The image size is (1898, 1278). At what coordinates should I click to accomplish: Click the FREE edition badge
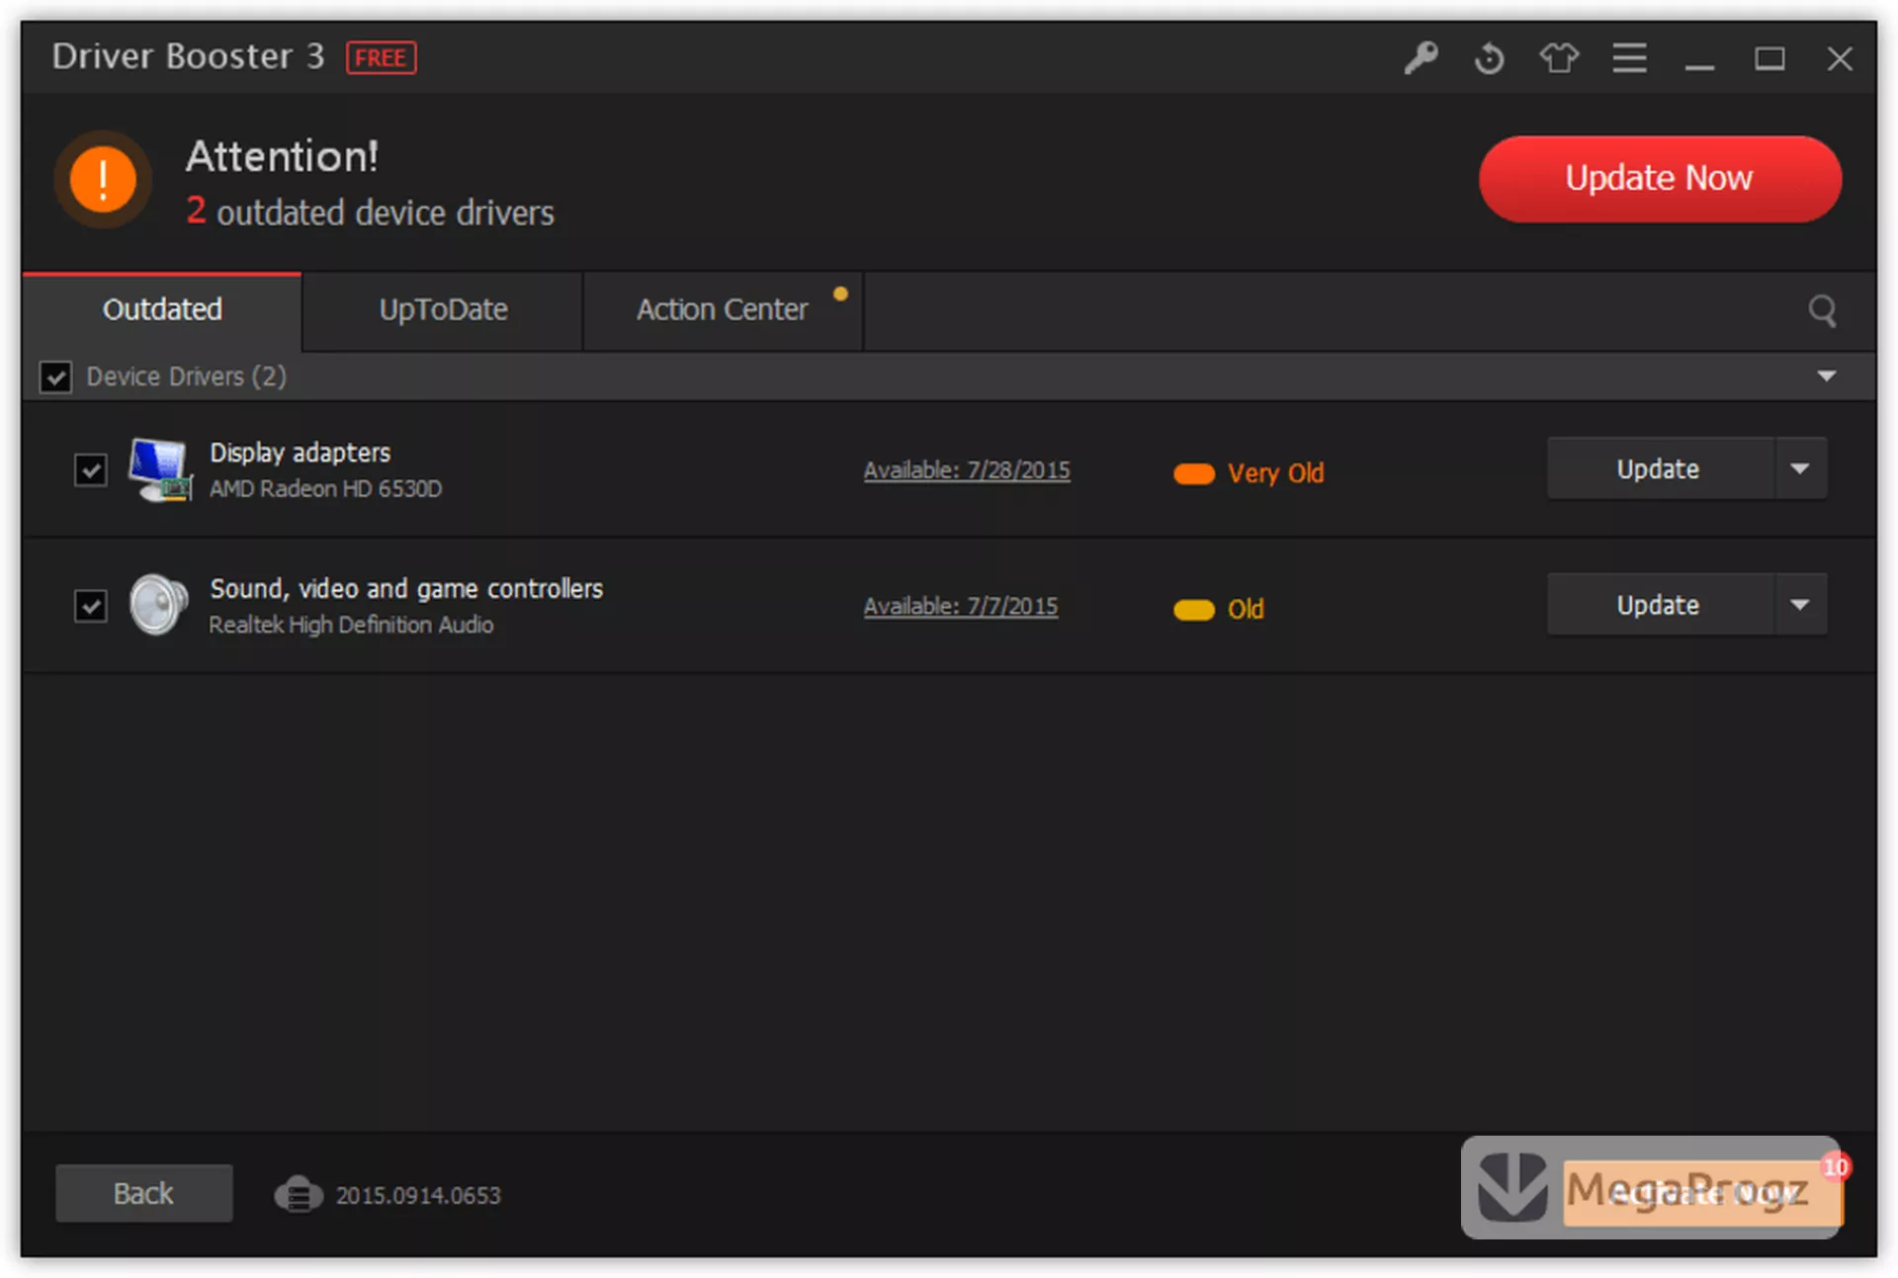pyautogui.click(x=381, y=57)
